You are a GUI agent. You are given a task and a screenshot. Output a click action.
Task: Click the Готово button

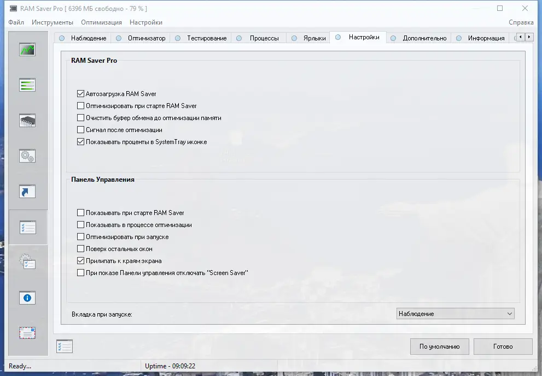[x=503, y=347]
